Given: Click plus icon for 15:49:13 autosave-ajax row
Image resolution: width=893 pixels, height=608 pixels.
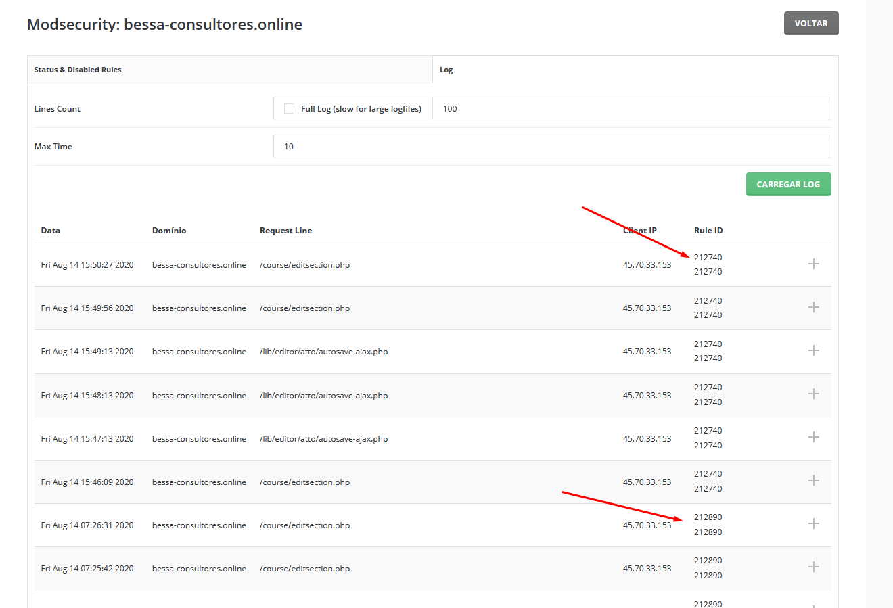Looking at the screenshot, I should click(x=813, y=350).
